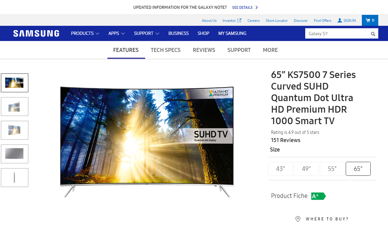Select the third angled TV thumbnail
388x238 pixels.
pyautogui.click(x=15, y=130)
